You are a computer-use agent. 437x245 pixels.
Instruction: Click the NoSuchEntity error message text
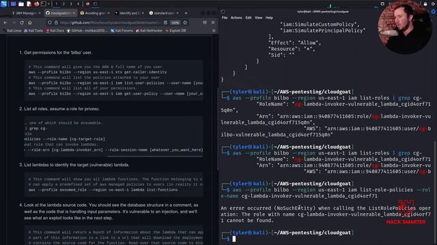[x=326, y=214]
